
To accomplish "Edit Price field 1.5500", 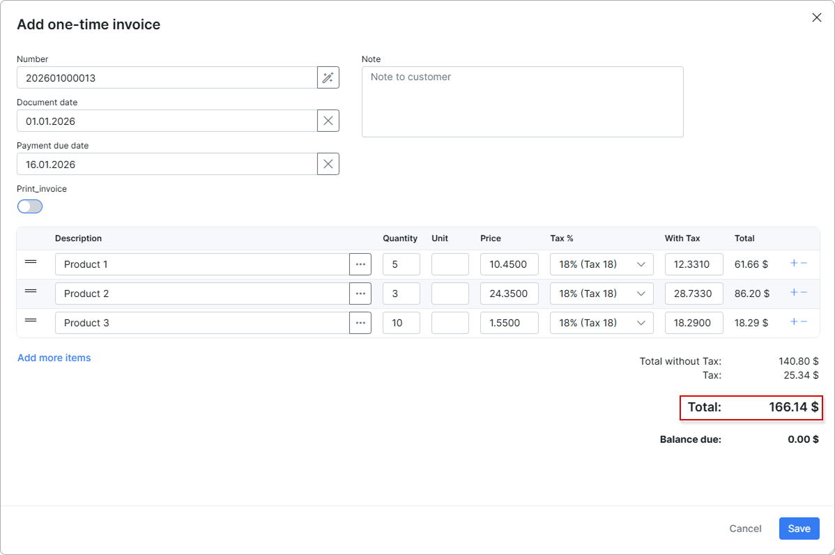I will pyautogui.click(x=509, y=323).
